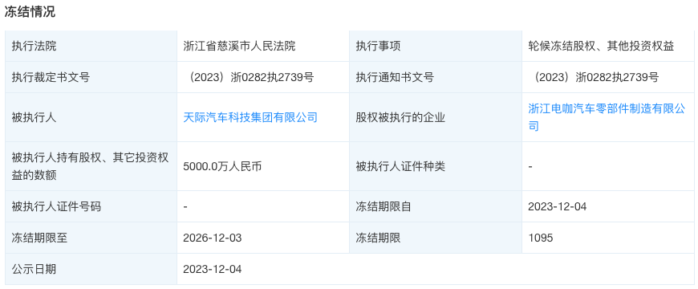Click the freeze end date 2026-12-03
The width and height of the screenshot is (698, 289).
[x=213, y=238]
